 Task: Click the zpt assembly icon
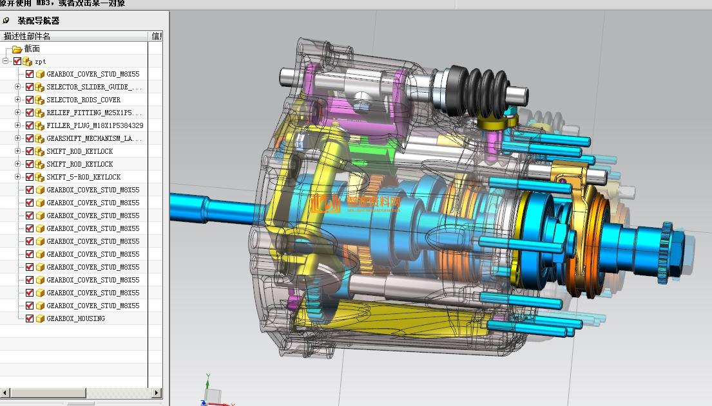tap(27, 62)
